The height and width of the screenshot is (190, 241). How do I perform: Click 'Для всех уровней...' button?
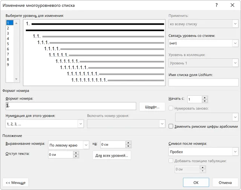[x=111, y=155]
